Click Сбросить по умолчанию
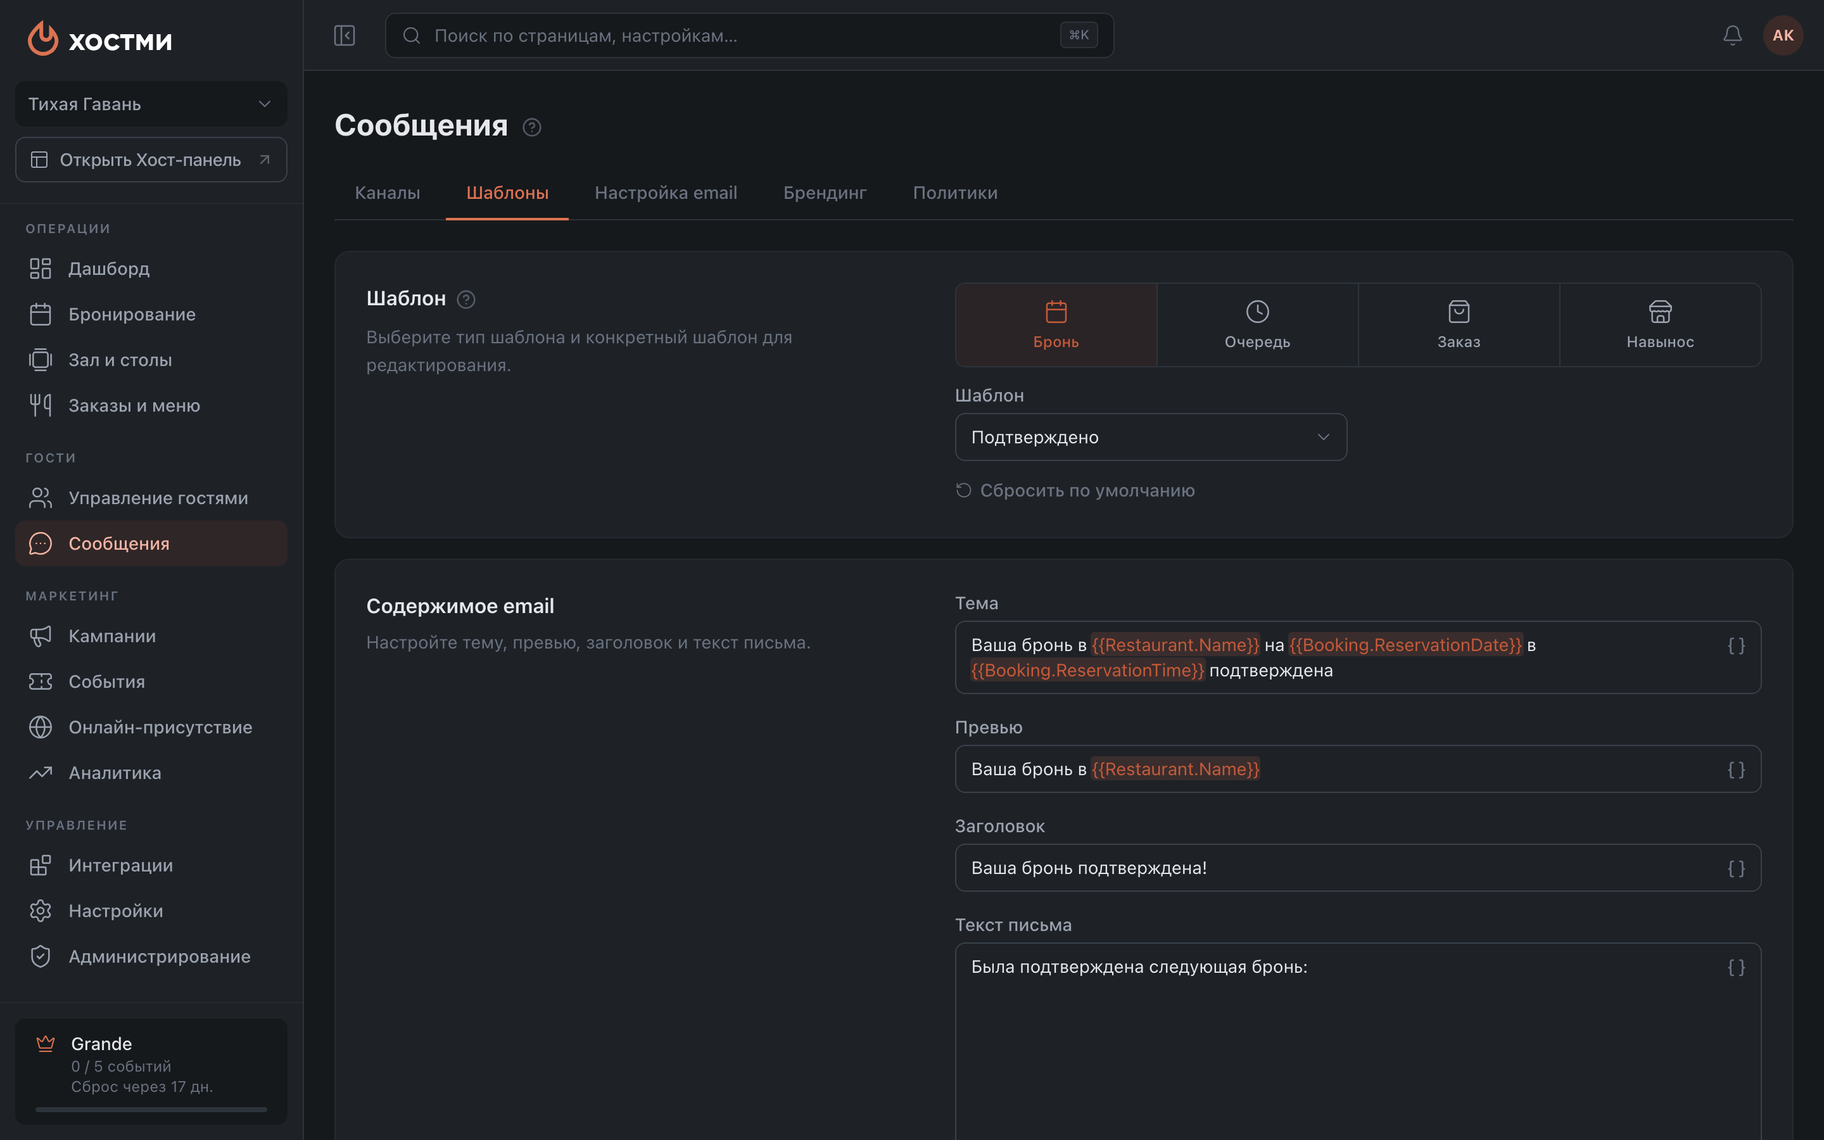This screenshot has height=1140, width=1824. coord(1075,491)
